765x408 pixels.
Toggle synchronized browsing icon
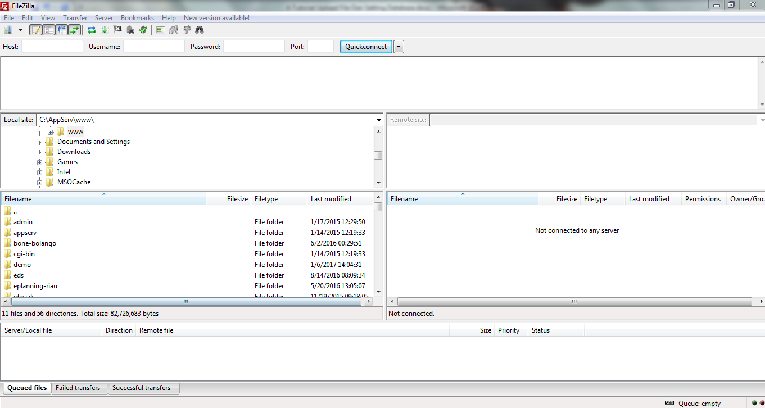coord(187,30)
